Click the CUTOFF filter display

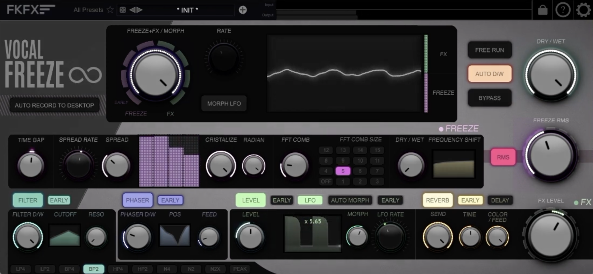(x=65, y=236)
